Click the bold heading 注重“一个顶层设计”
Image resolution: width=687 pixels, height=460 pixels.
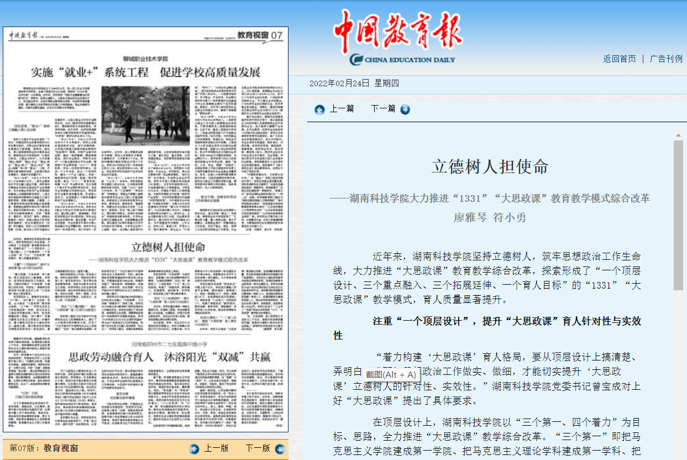pyautogui.click(x=487, y=328)
